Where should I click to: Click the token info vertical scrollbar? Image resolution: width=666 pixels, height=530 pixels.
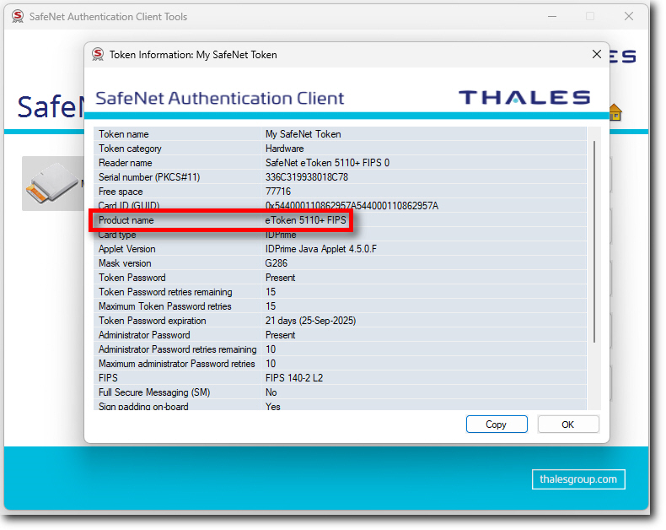pos(594,241)
